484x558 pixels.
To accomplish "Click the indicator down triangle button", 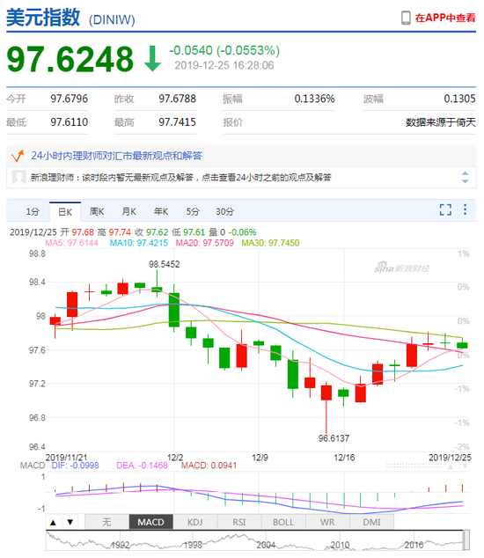I will [70, 523].
